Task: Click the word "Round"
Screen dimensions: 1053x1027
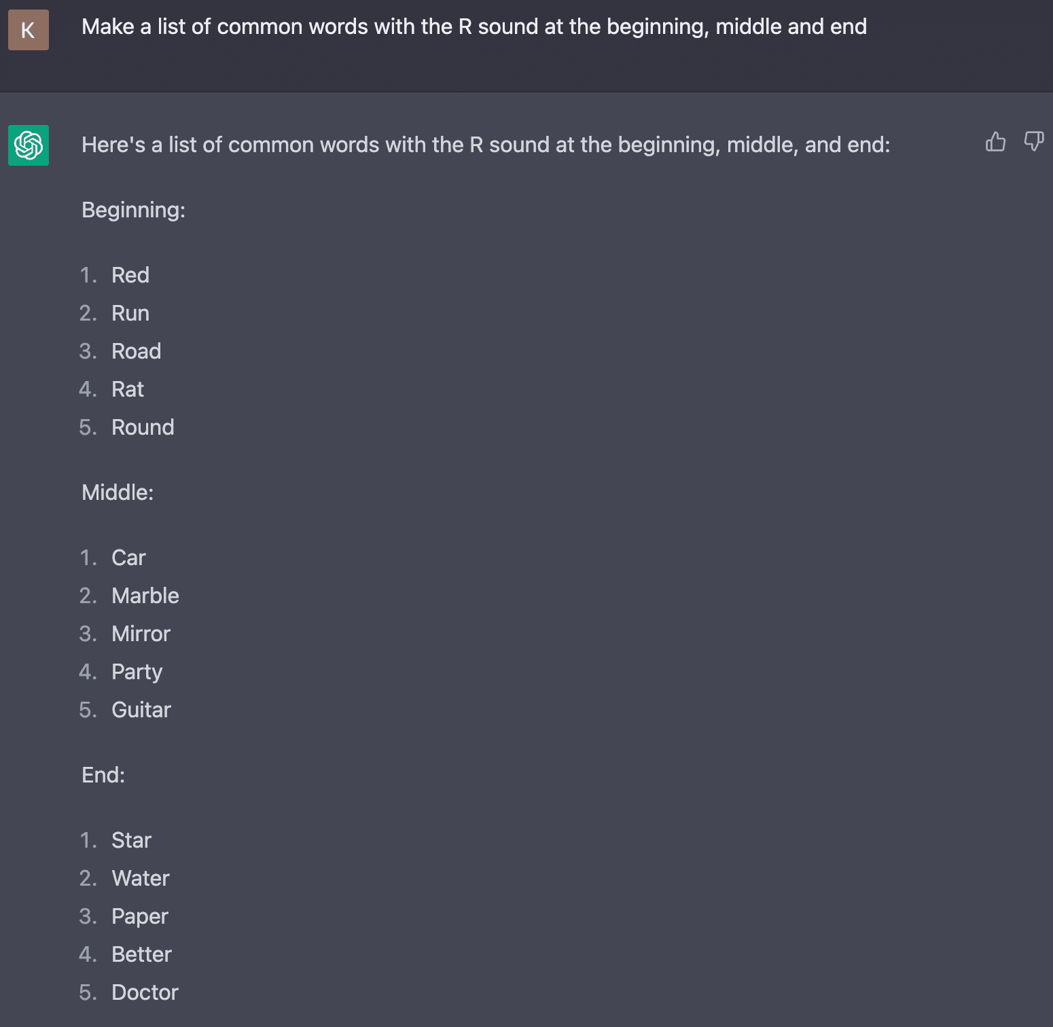Action: click(143, 427)
